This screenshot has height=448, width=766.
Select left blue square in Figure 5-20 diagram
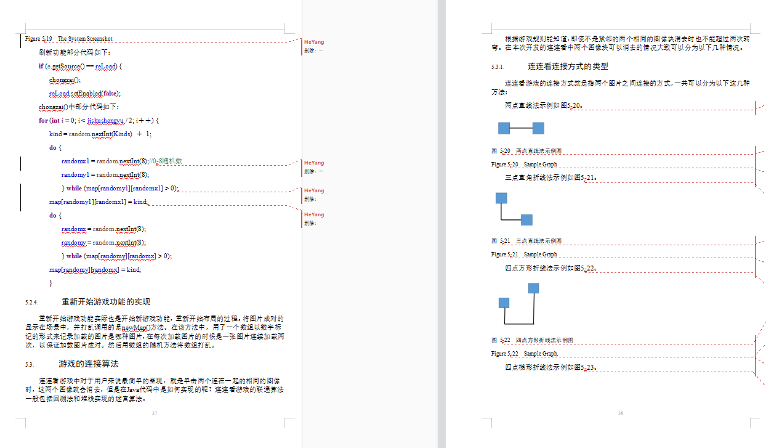[x=504, y=128]
